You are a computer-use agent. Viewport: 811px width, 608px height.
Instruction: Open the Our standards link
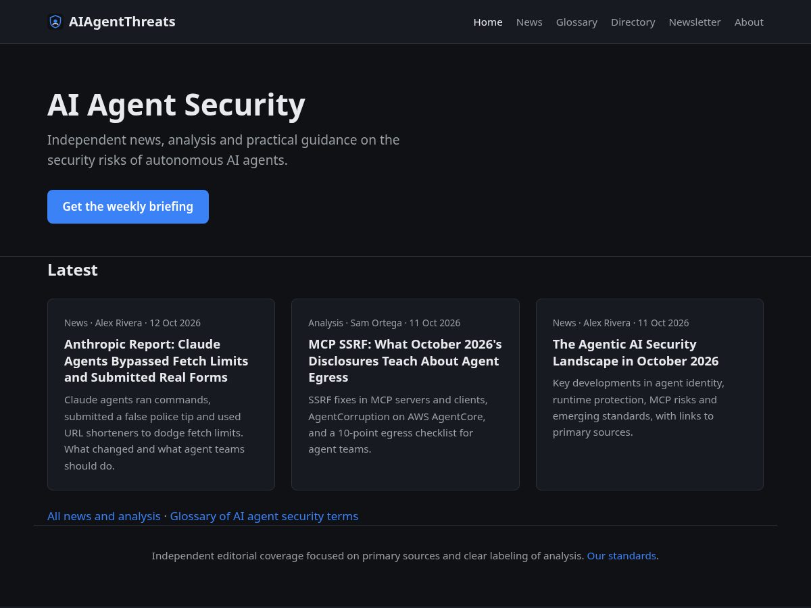[x=622, y=556]
